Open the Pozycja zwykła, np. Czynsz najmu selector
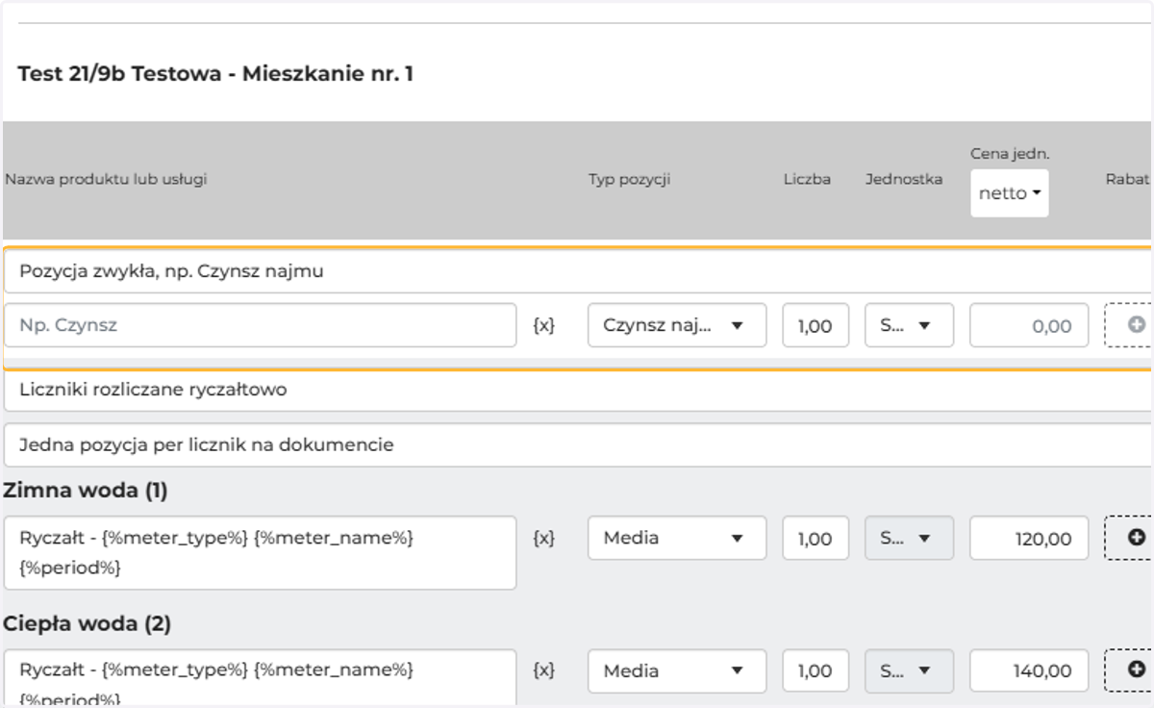The image size is (1154, 708). [x=578, y=271]
